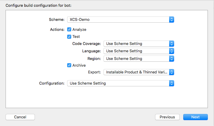Click Code Coverage popup's blue arrow icon
The height and width of the screenshot is (126, 214).
[172, 43]
